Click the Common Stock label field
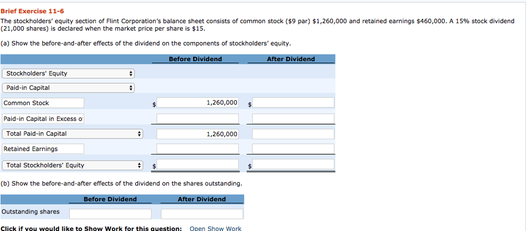The height and width of the screenshot is (231, 526). point(43,103)
